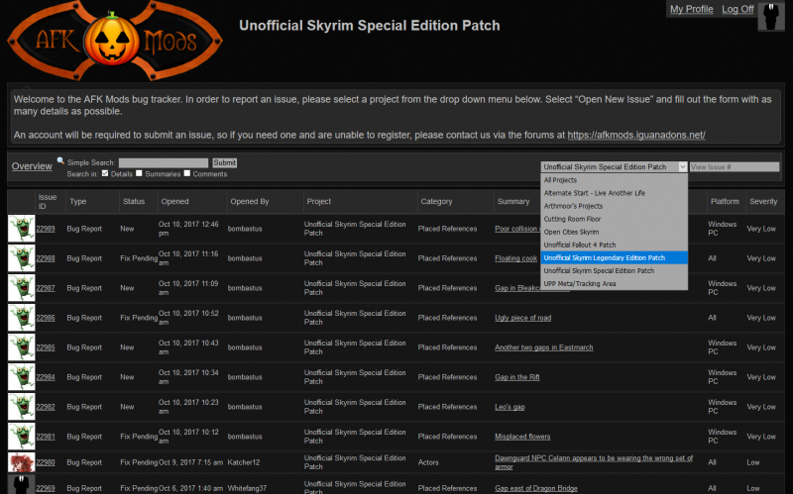The width and height of the screenshot is (793, 494).
Task: Click the green monster avatar for issue 22989
Action: tap(21, 229)
